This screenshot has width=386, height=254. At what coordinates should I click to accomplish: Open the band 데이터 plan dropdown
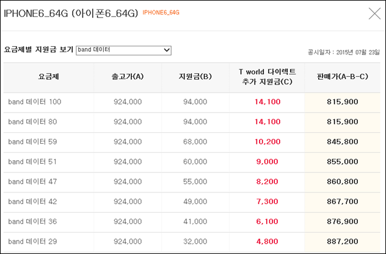click(123, 51)
